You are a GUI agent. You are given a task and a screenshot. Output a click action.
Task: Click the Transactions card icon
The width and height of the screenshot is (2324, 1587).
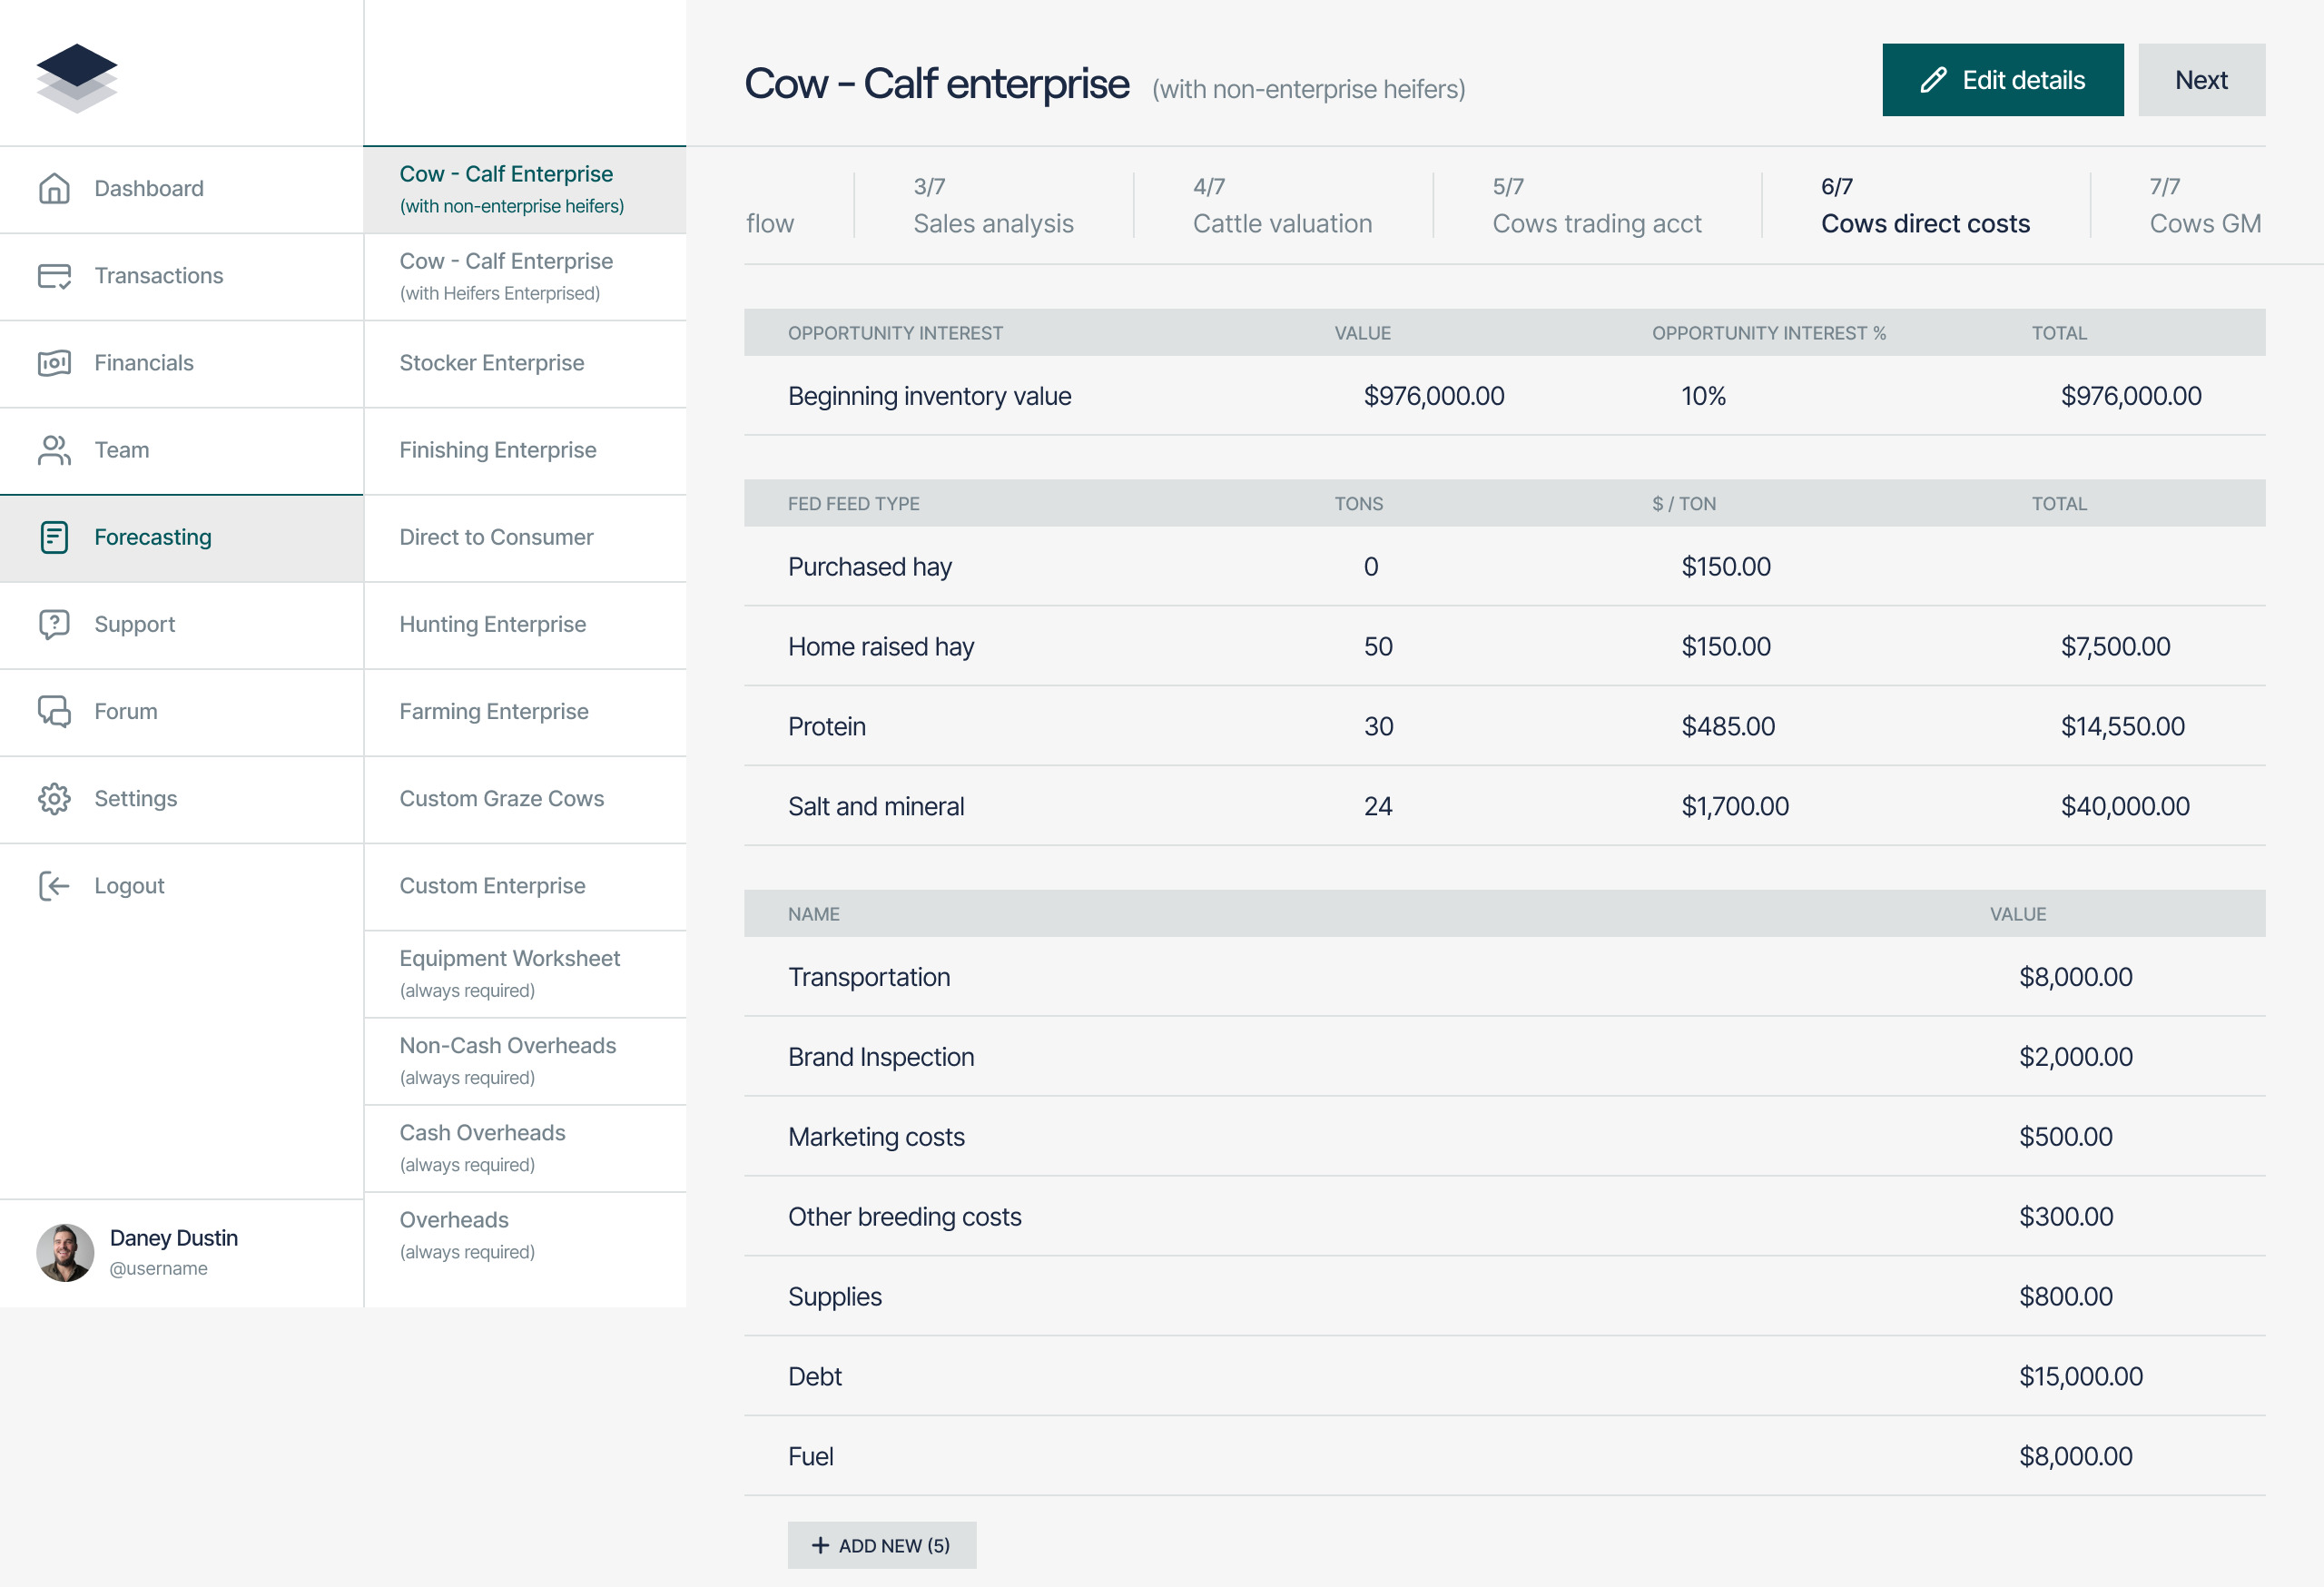tap(54, 276)
